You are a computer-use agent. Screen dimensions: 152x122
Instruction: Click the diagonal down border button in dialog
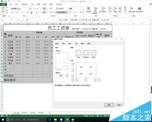(x=99, y=80)
